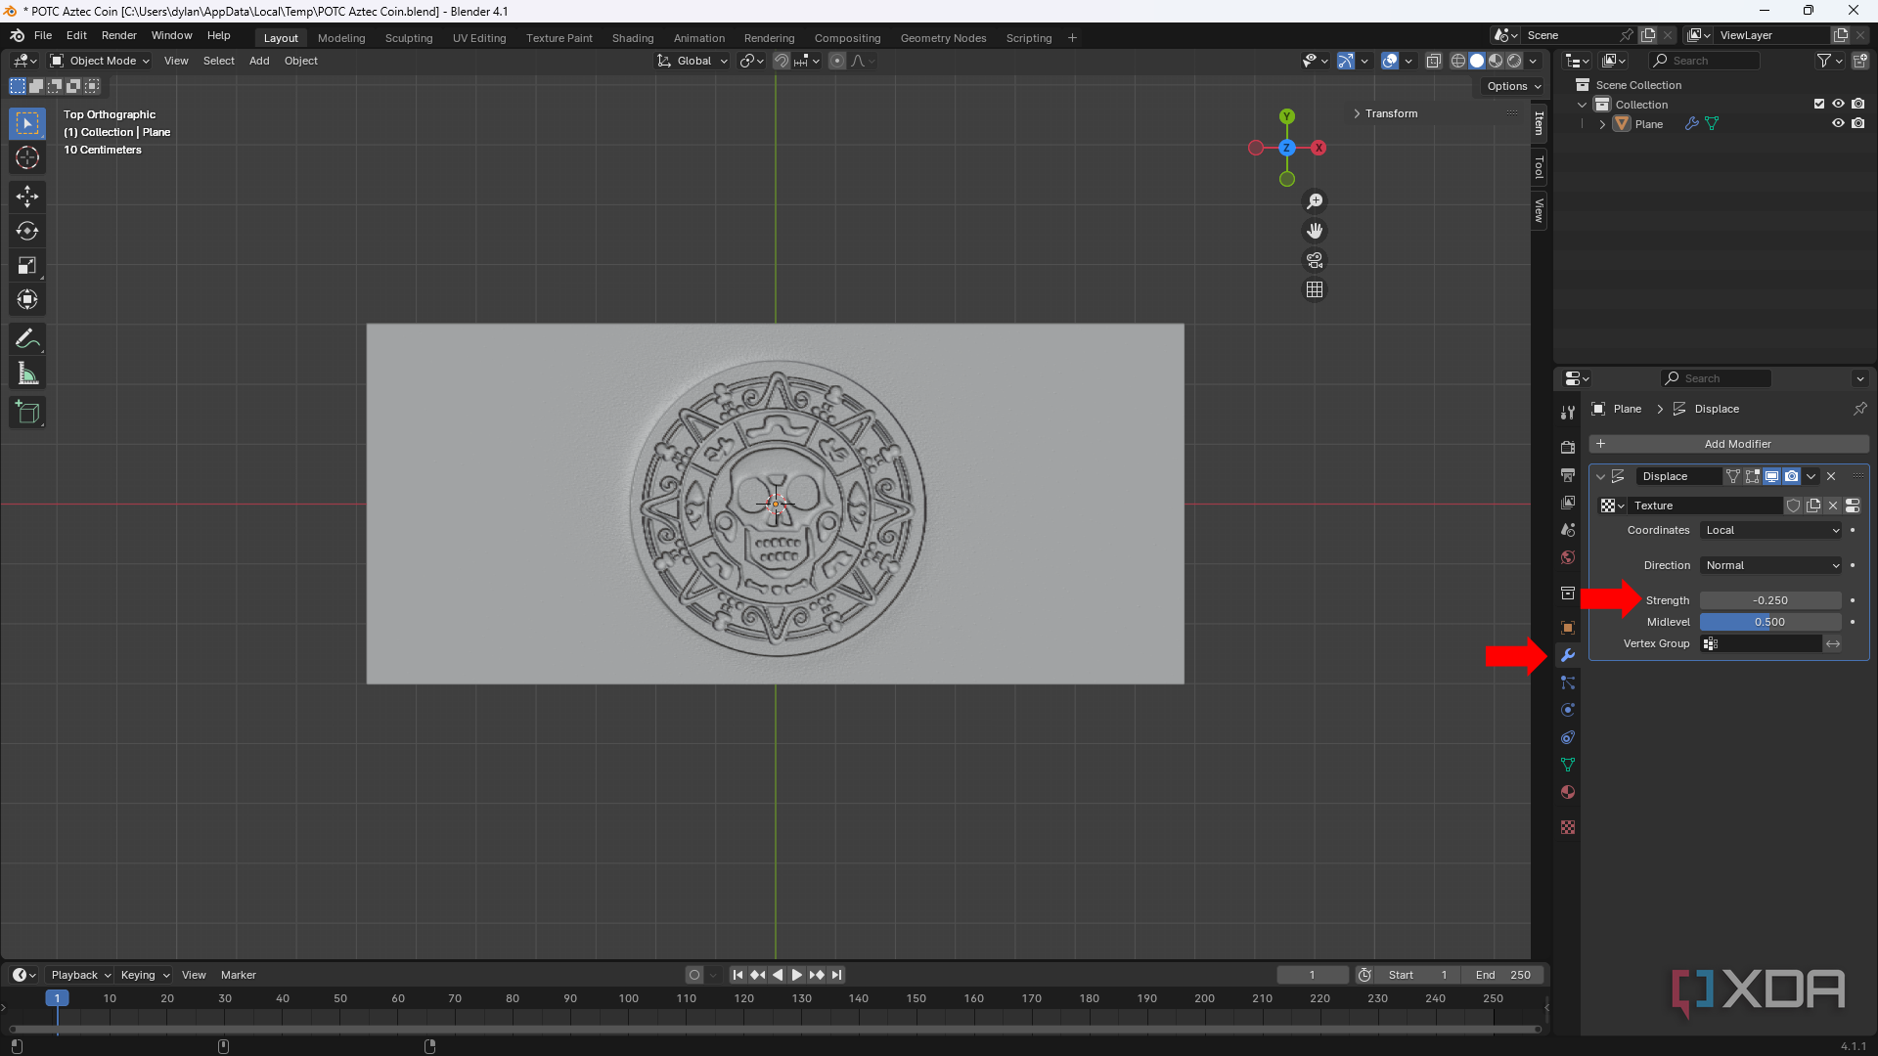Select the Measure tool in the toolbar
Screen dimensions: 1878x1056
coord(26,373)
